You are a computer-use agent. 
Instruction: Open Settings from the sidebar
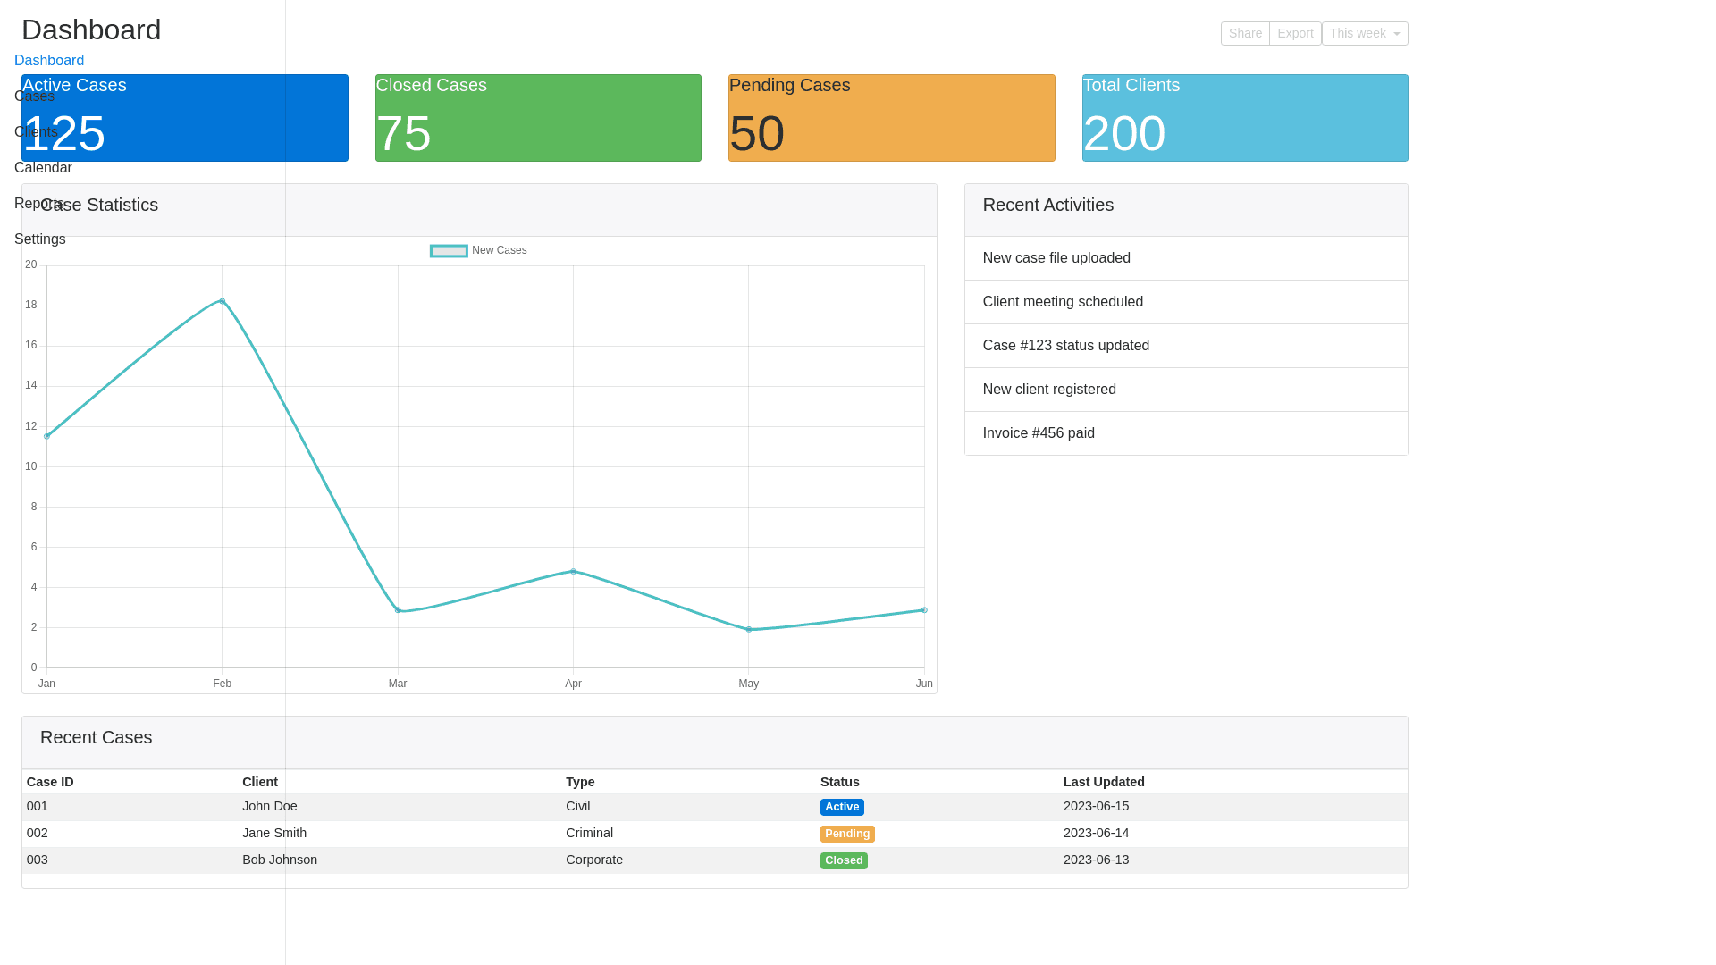pyautogui.click(x=40, y=239)
